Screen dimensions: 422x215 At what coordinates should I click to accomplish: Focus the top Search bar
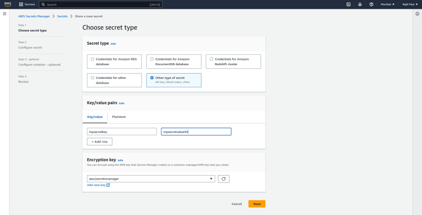tap(101, 5)
